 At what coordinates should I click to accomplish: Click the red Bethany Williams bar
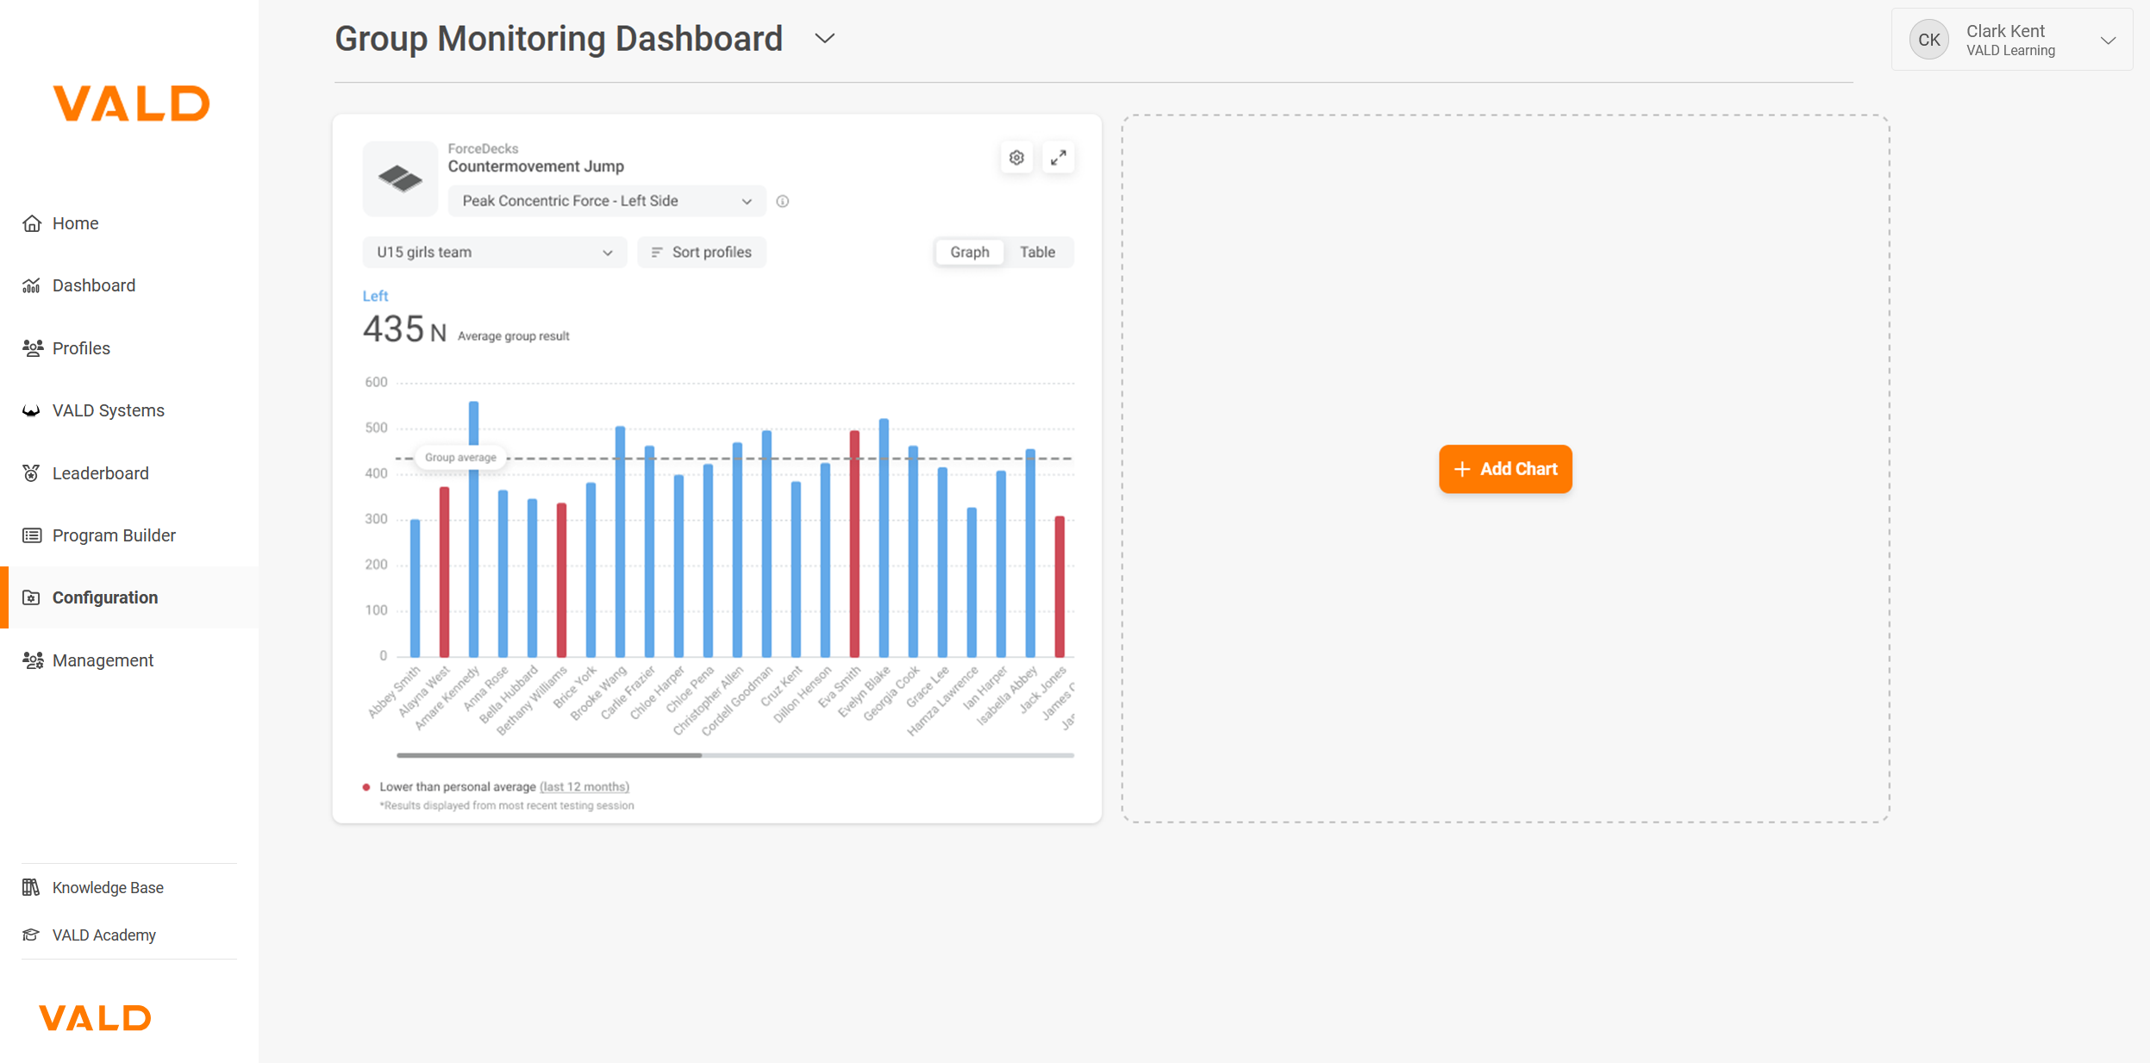pyautogui.click(x=561, y=580)
